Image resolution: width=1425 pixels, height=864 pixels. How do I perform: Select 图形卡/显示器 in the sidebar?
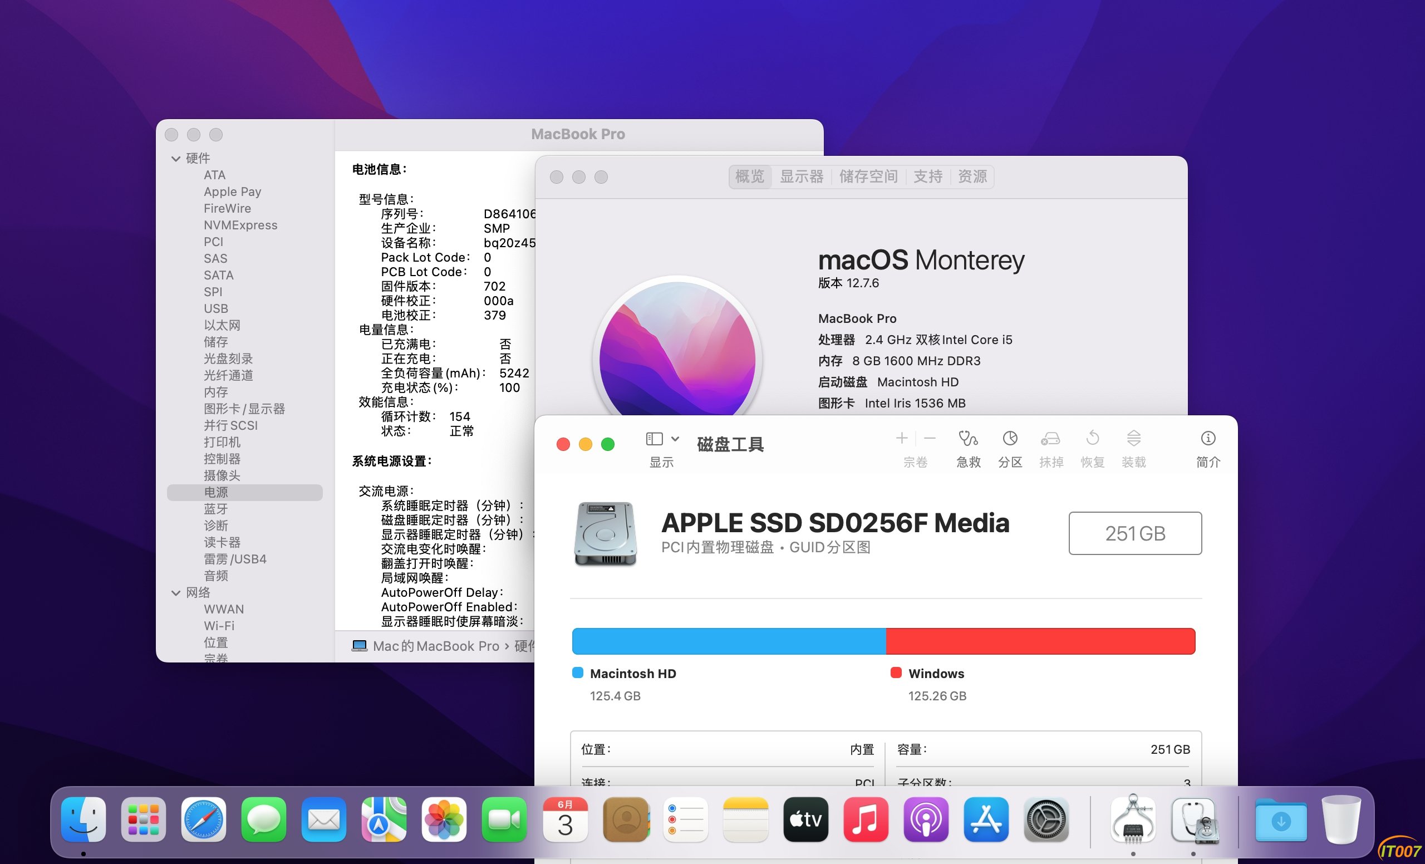244,409
